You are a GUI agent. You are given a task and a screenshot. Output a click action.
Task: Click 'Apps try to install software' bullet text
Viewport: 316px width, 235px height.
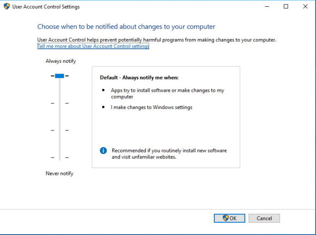tap(168, 93)
